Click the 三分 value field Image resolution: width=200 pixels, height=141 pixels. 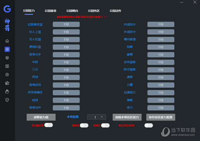tap(66, 70)
